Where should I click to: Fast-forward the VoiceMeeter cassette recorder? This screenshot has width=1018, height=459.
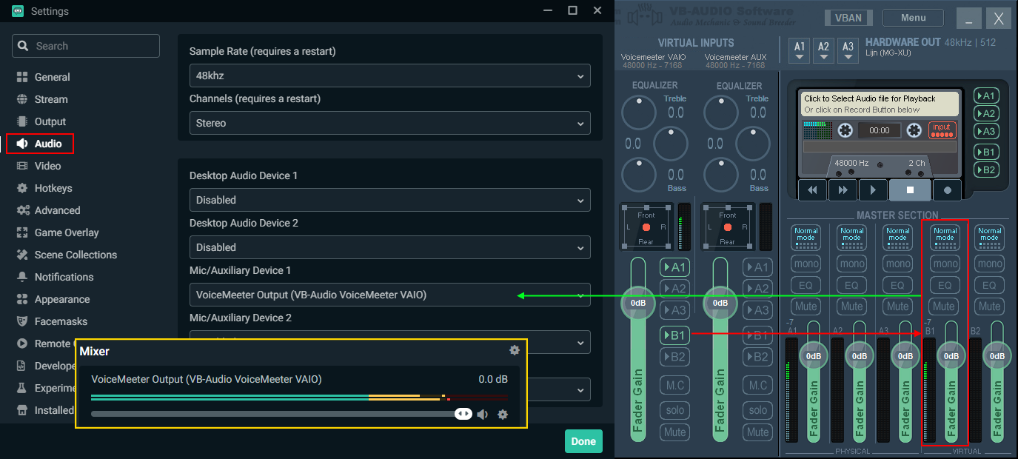843,190
